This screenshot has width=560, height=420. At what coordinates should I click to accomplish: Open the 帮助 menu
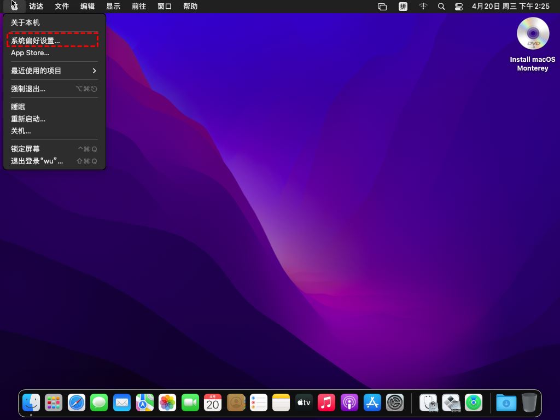tap(190, 7)
